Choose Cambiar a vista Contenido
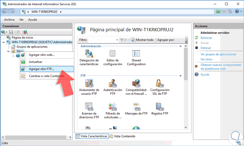 coord(47,76)
